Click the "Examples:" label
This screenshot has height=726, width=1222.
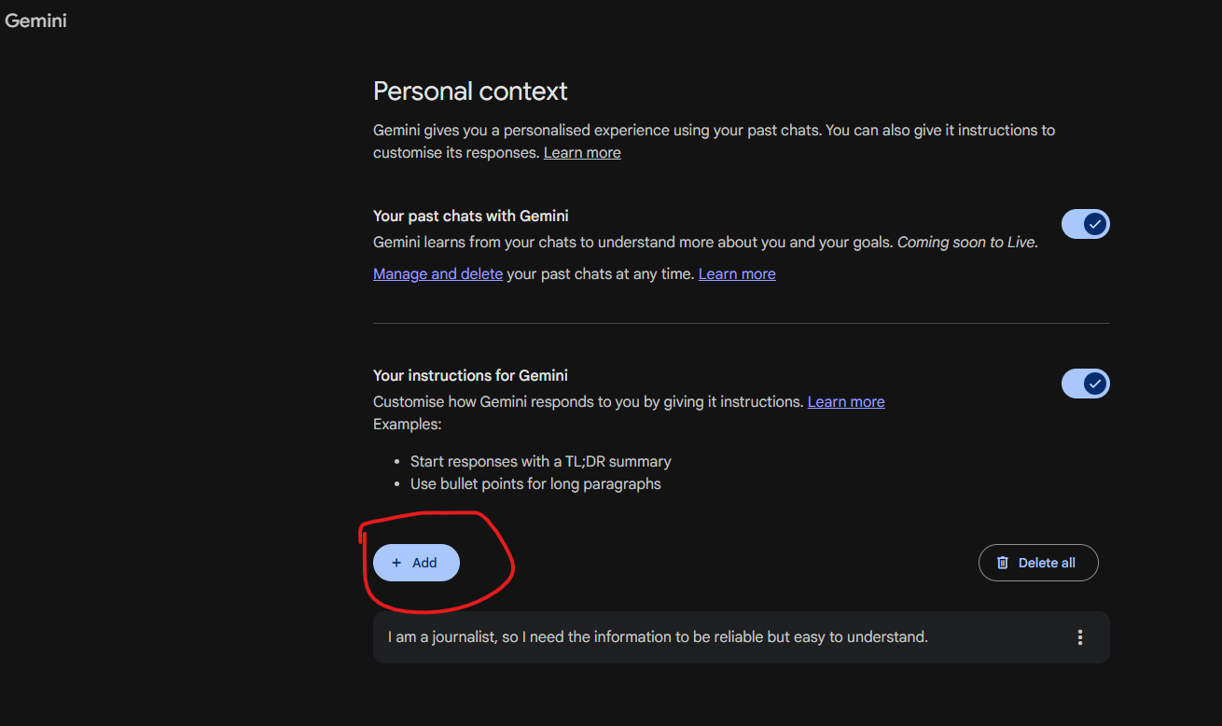click(x=407, y=424)
